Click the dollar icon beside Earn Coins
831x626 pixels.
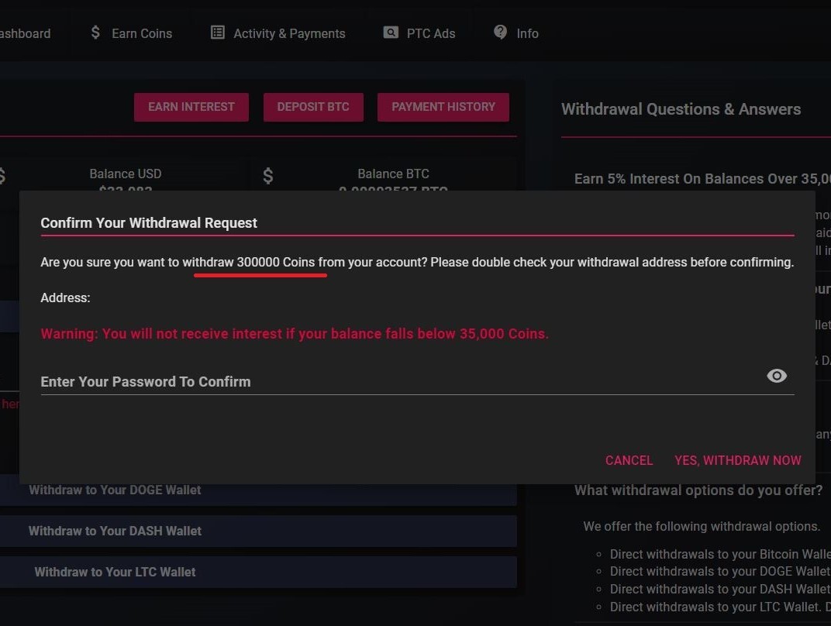(x=95, y=33)
